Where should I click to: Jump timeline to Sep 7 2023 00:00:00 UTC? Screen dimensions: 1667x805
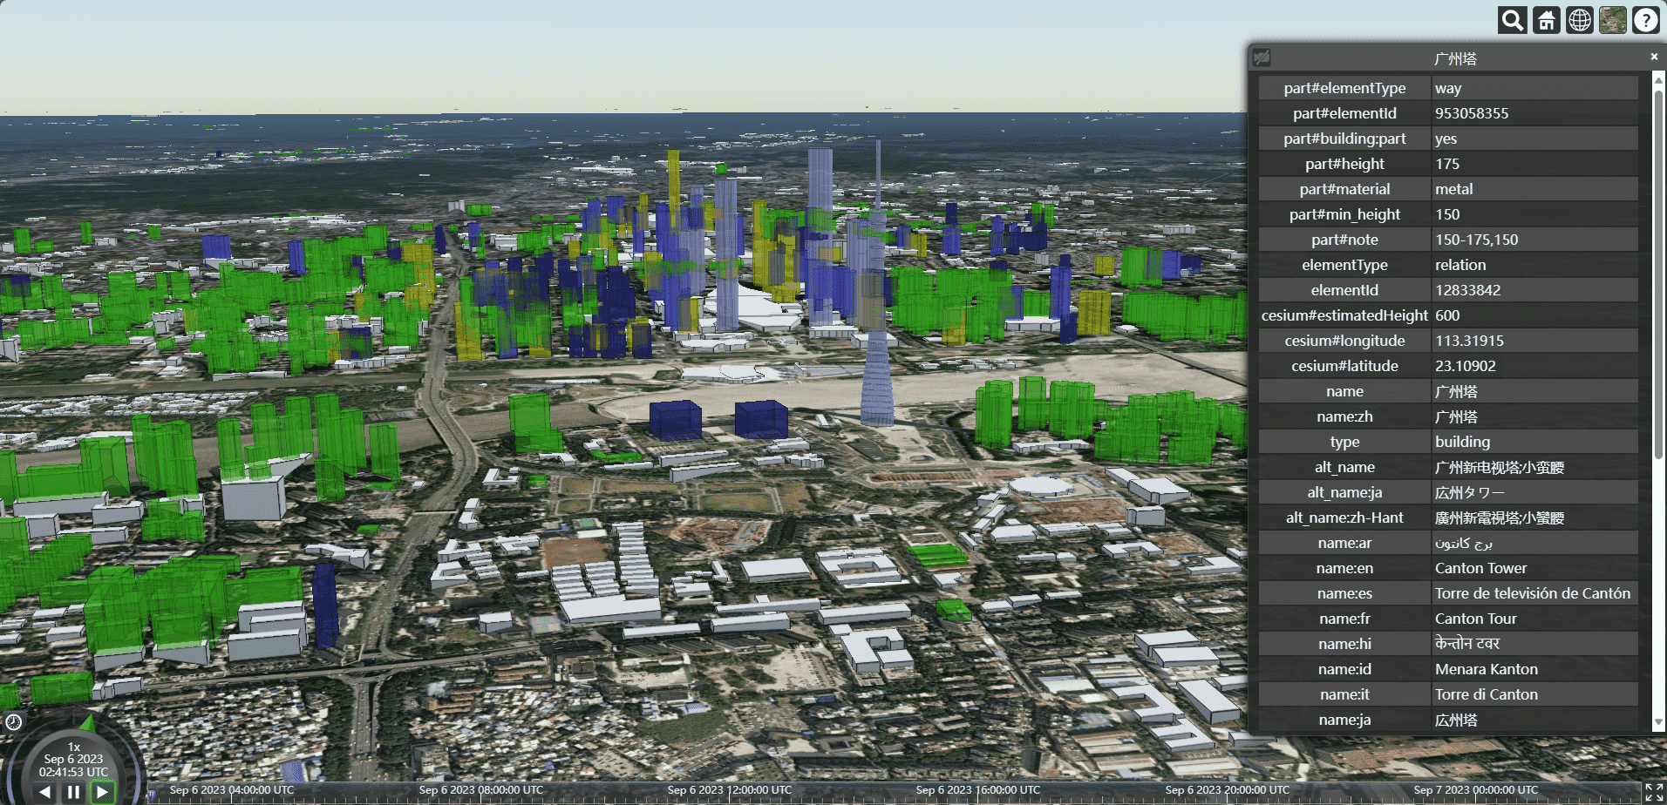point(1476,790)
